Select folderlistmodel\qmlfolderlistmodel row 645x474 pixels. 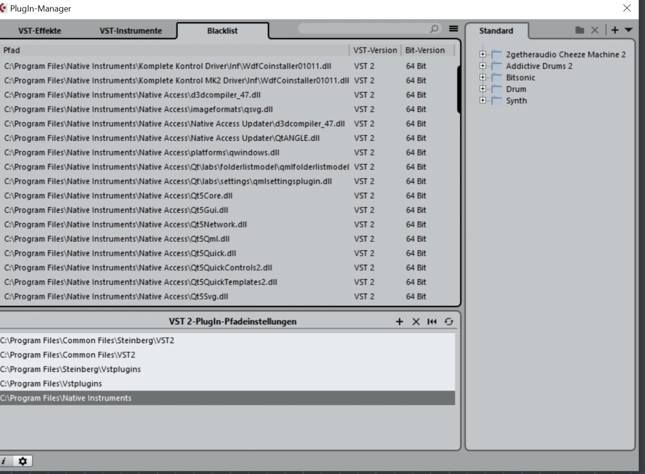pos(227,167)
